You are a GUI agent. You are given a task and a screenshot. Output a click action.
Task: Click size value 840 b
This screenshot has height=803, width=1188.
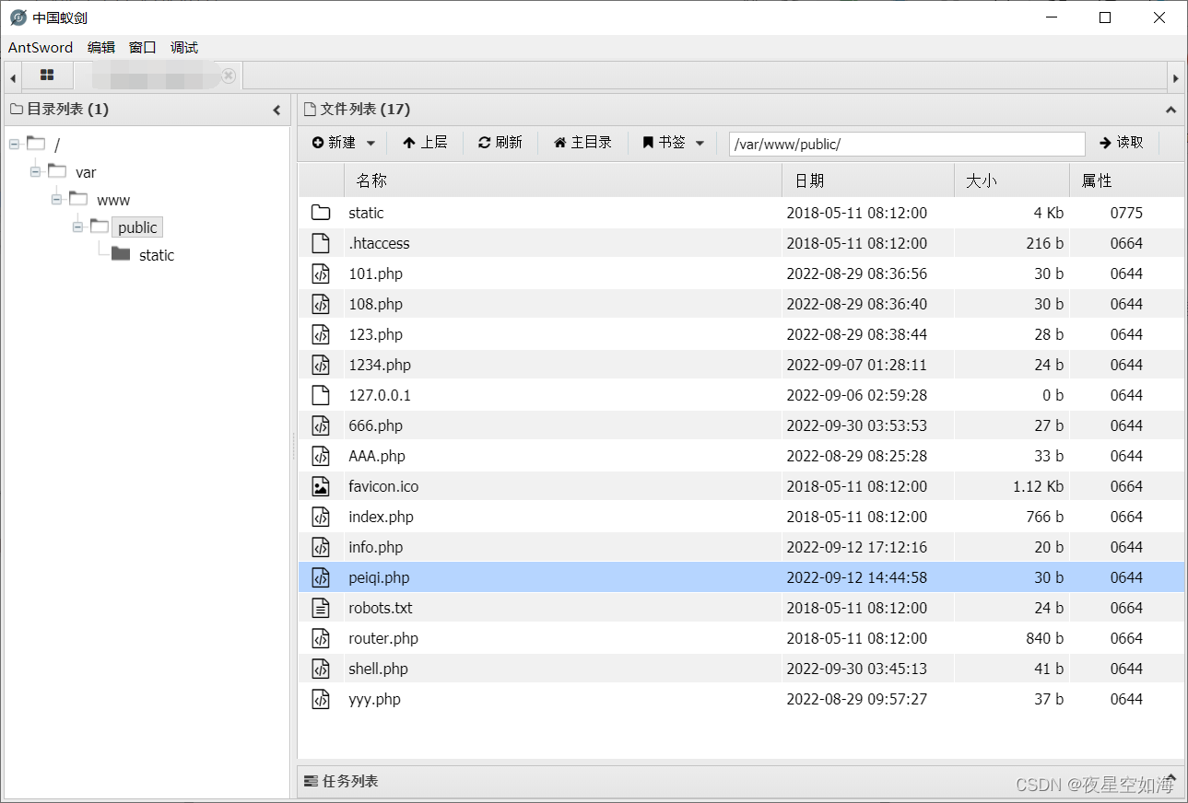(1045, 638)
